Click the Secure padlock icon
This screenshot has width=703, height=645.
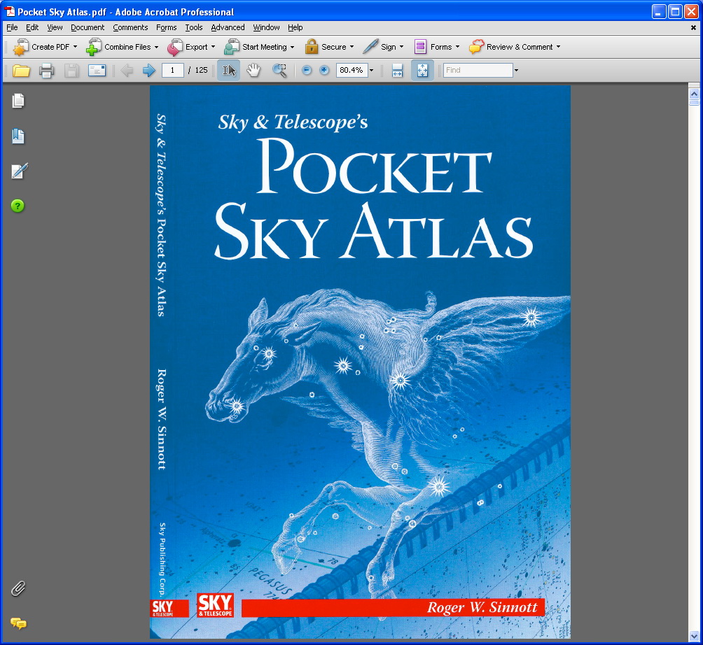point(311,47)
